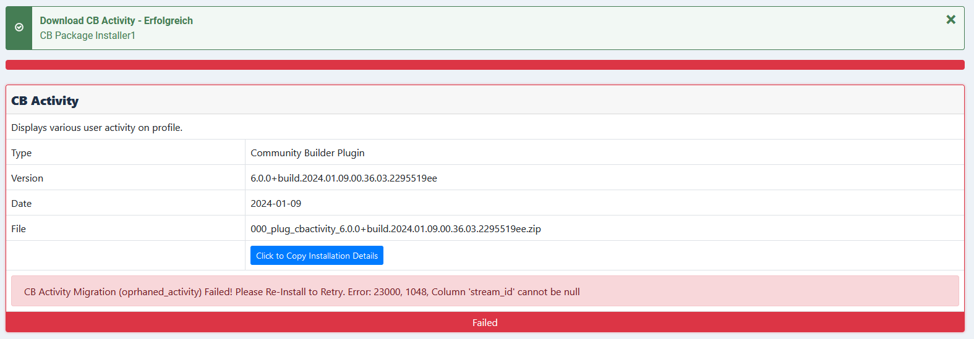Click the 'Type' row label
974x339 pixels.
(22, 153)
